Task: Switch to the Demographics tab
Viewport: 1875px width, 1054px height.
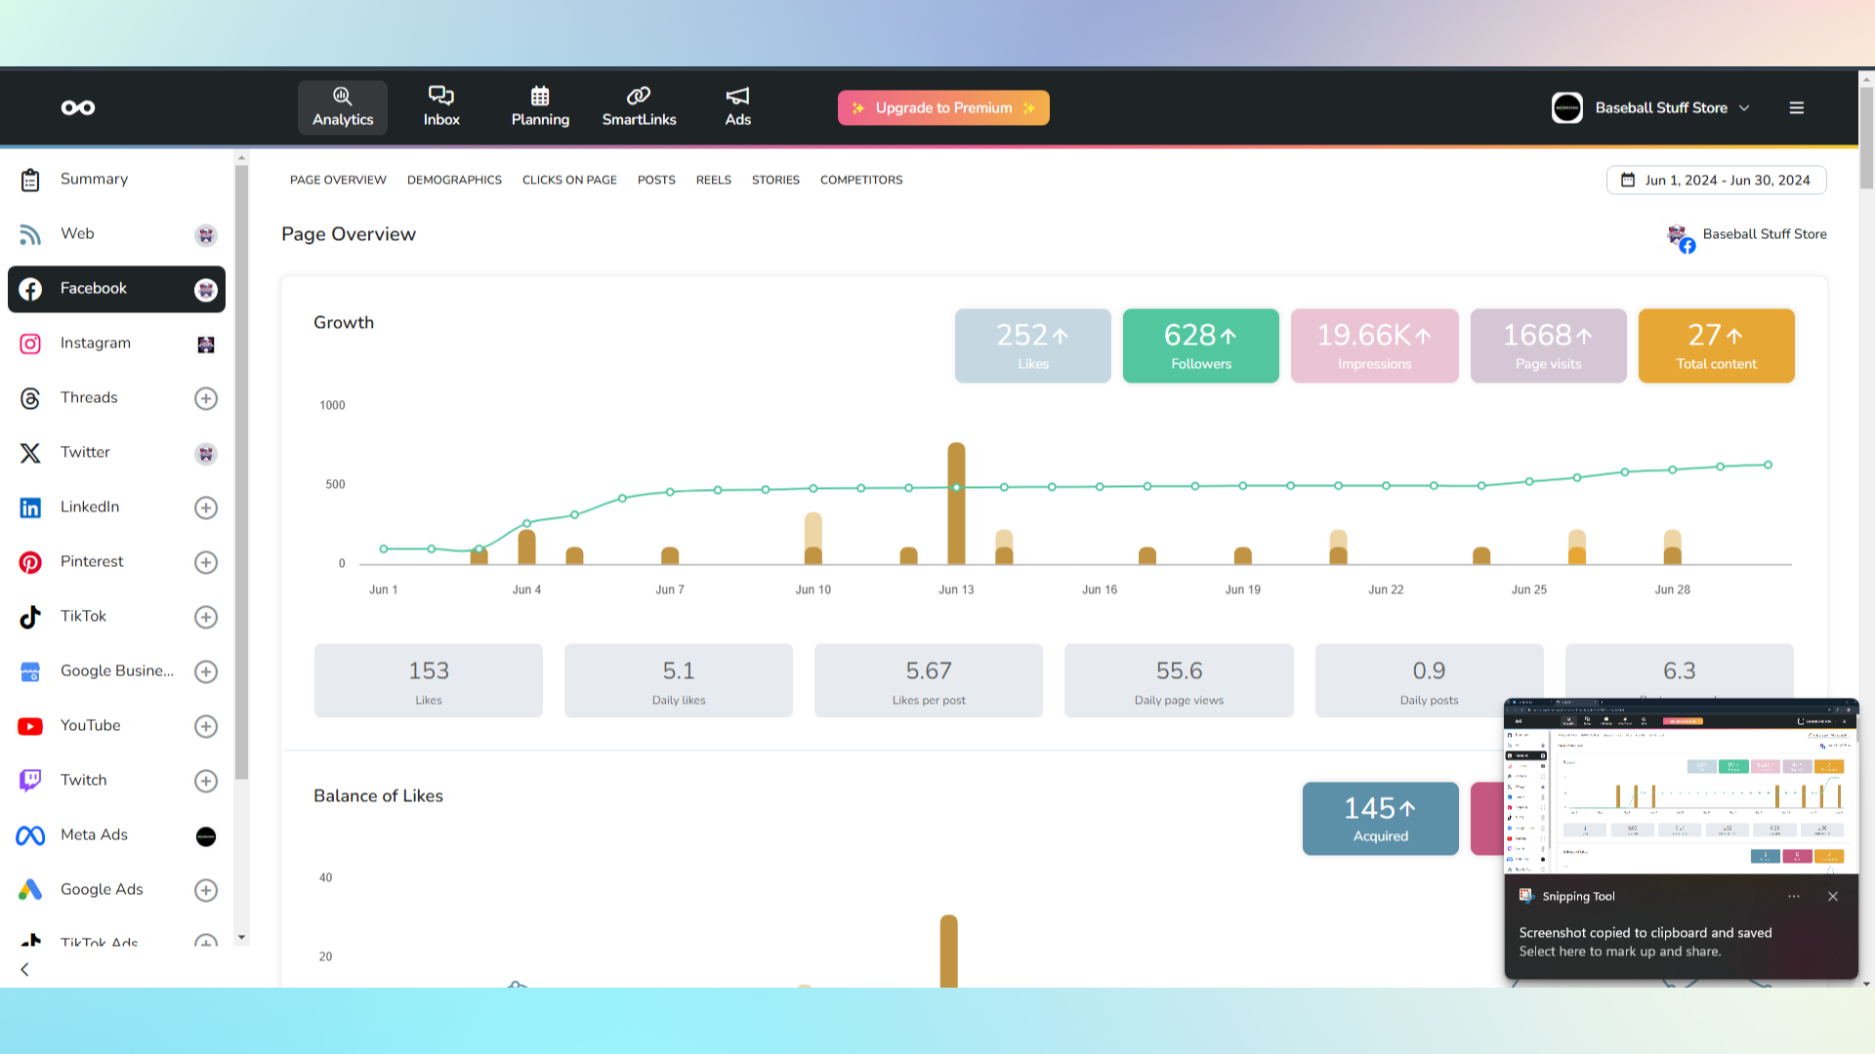Action: click(454, 181)
